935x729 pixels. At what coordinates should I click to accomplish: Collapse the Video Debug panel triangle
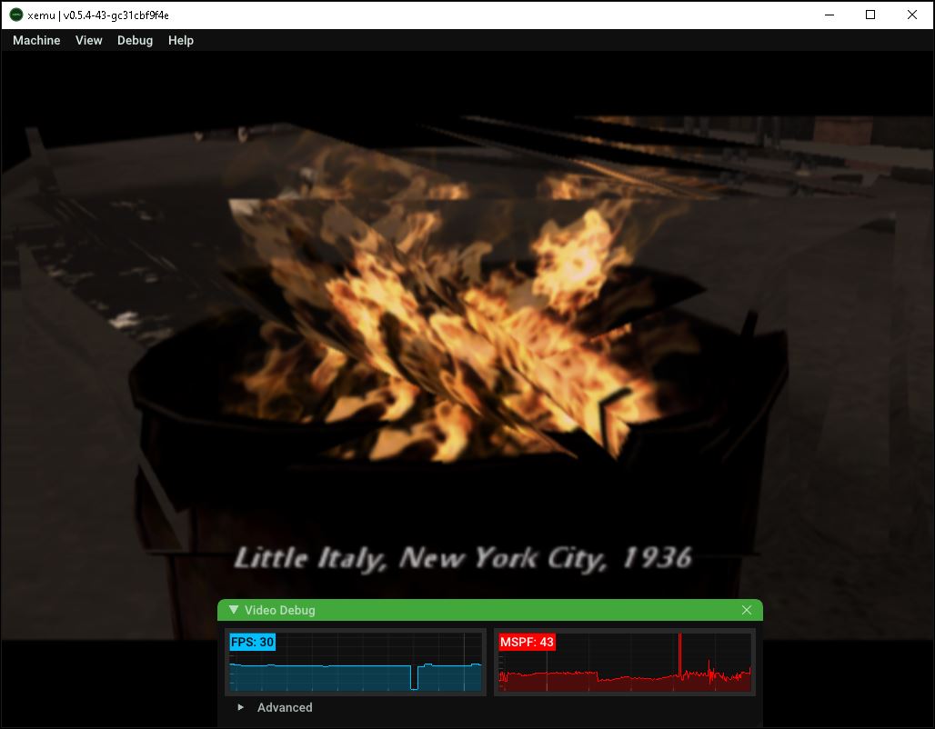pyautogui.click(x=233, y=610)
